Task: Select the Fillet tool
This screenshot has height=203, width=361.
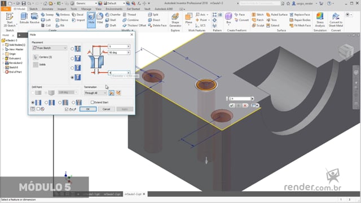Action: (x=100, y=18)
